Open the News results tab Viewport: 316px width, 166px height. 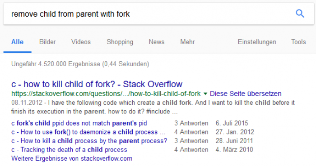pyautogui.click(x=157, y=42)
